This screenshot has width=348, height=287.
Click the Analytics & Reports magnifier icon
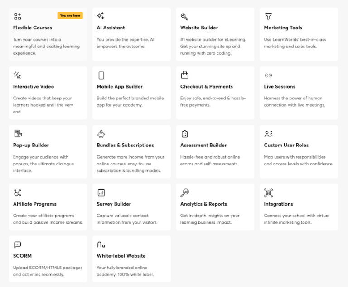coord(185,193)
